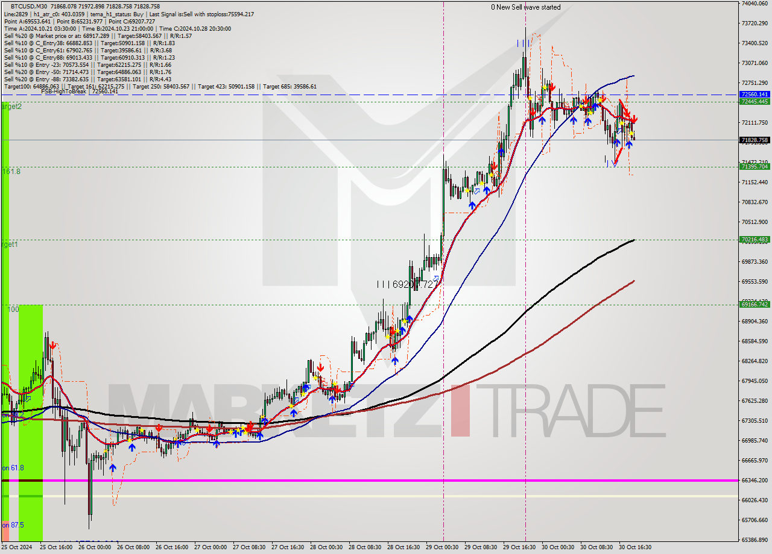Click the 73071.060 price axis label
The height and width of the screenshot is (554, 772).
[755, 63]
